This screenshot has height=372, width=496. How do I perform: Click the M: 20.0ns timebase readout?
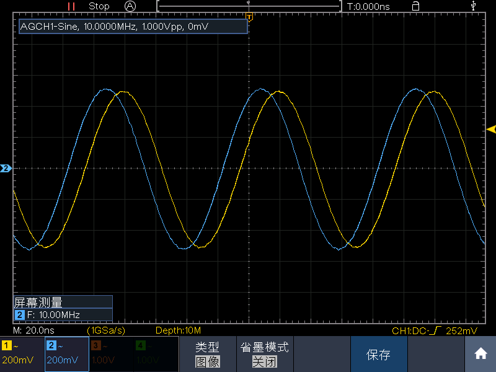35,330
